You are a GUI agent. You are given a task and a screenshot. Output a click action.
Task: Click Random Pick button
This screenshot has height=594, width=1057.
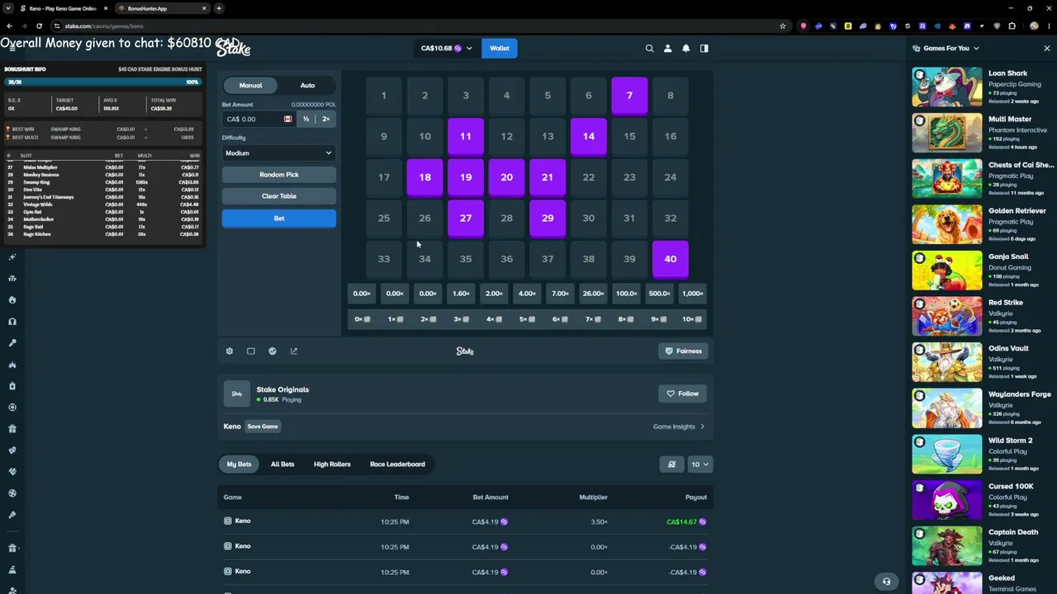[279, 175]
